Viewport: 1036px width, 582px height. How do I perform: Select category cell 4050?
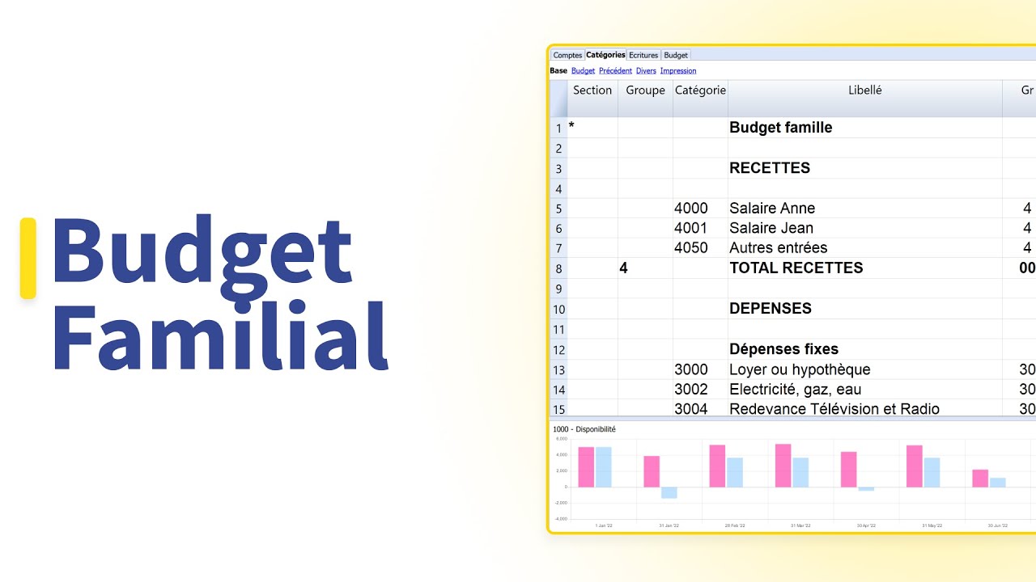point(700,248)
